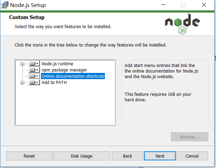This screenshot has width=216, height=168.
Task: Open the Disk Usage dialog
Action: (82, 156)
